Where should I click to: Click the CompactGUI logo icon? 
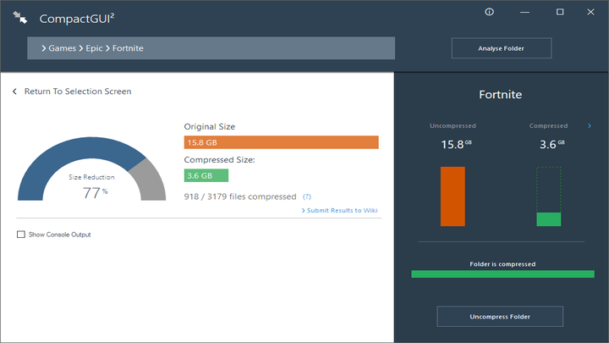[x=21, y=17]
